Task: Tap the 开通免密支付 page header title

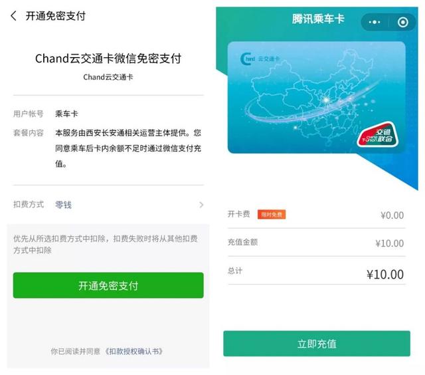Action: 56,16
